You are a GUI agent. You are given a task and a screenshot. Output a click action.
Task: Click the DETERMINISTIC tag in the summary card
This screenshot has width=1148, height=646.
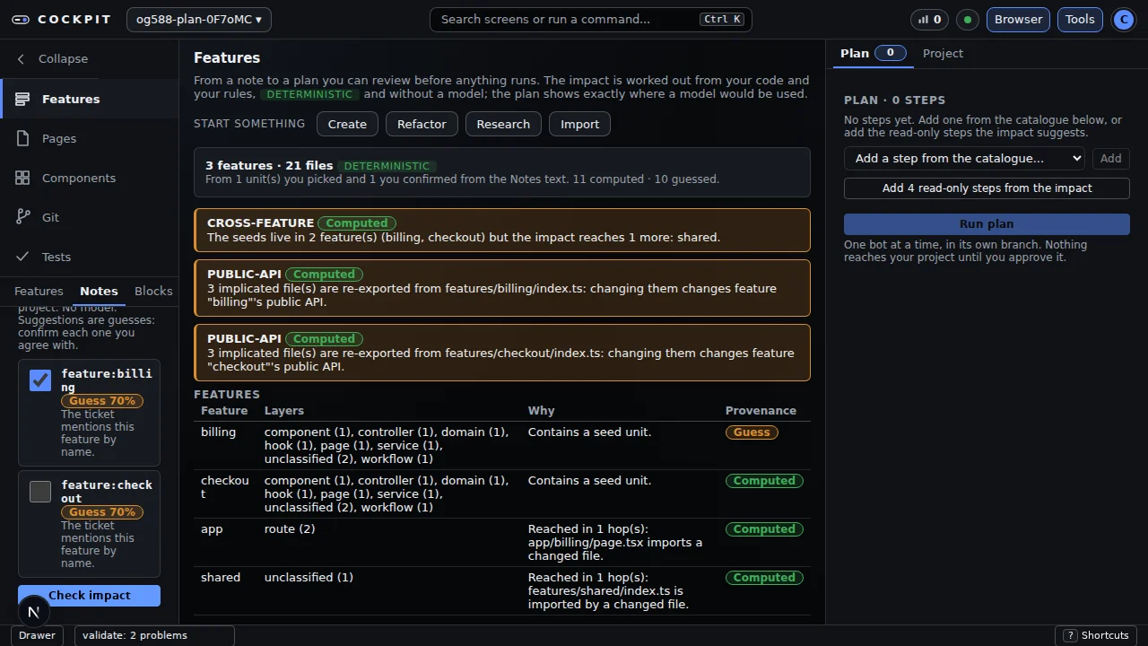click(387, 166)
